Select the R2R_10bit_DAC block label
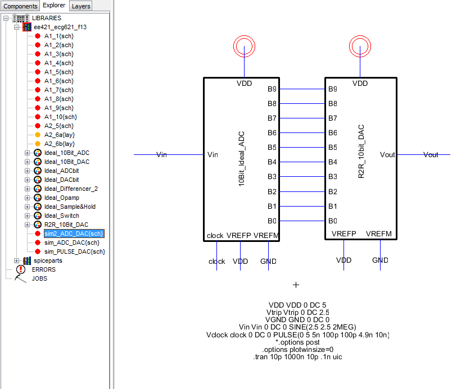452x389 pixels. point(361,152)
